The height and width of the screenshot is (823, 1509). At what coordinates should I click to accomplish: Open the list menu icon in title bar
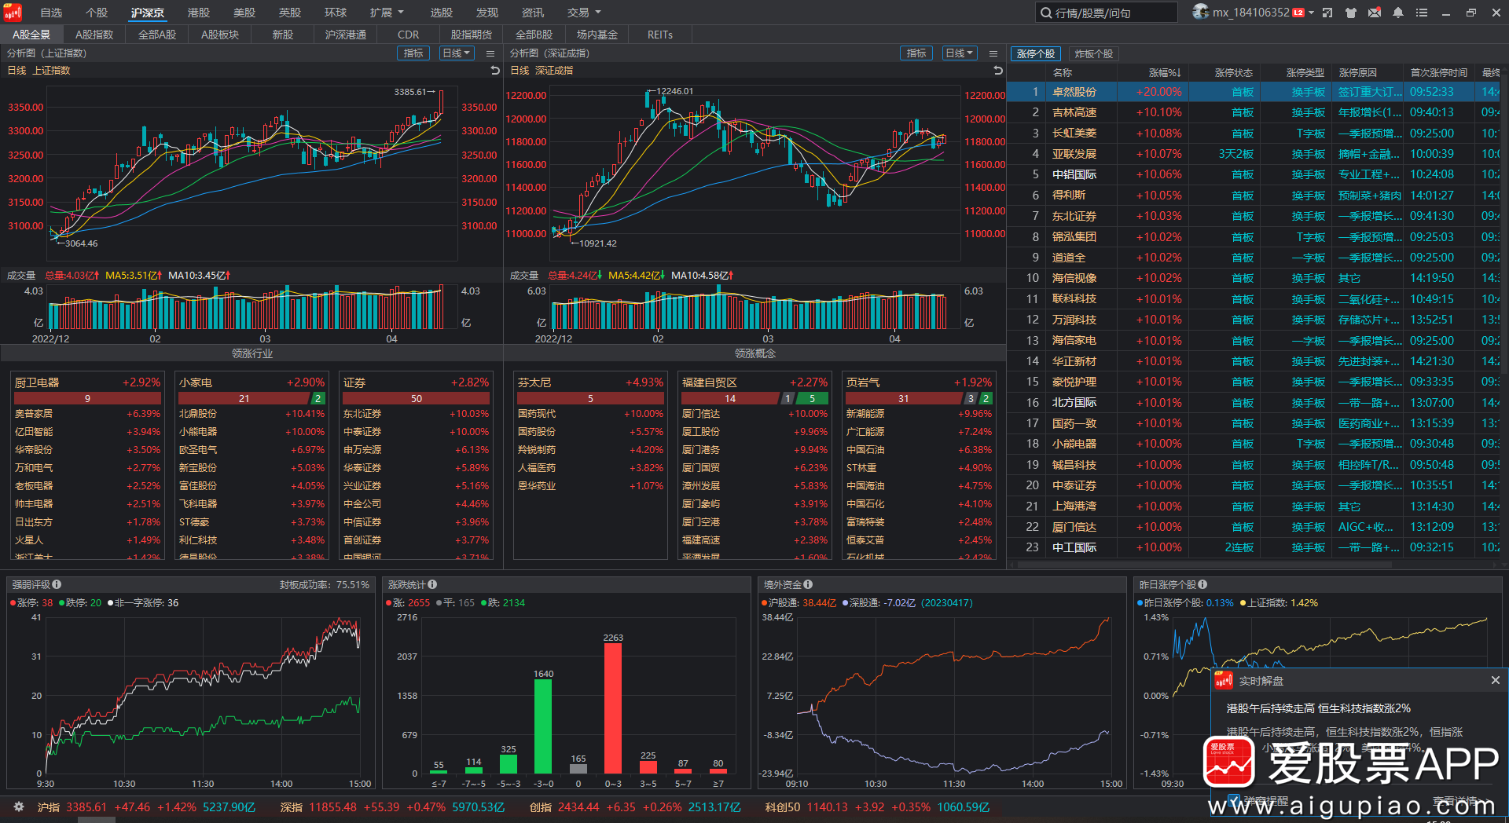click(x=1422, y=13)
